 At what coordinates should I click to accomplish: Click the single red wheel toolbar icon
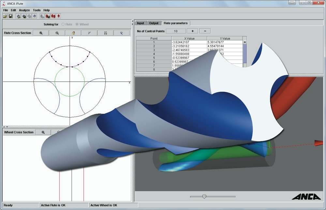coord(59,16)
